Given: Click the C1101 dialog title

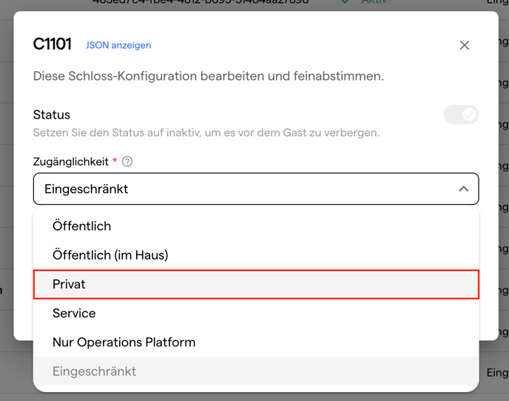Looking at the screenshot, I should coord(53,44).
